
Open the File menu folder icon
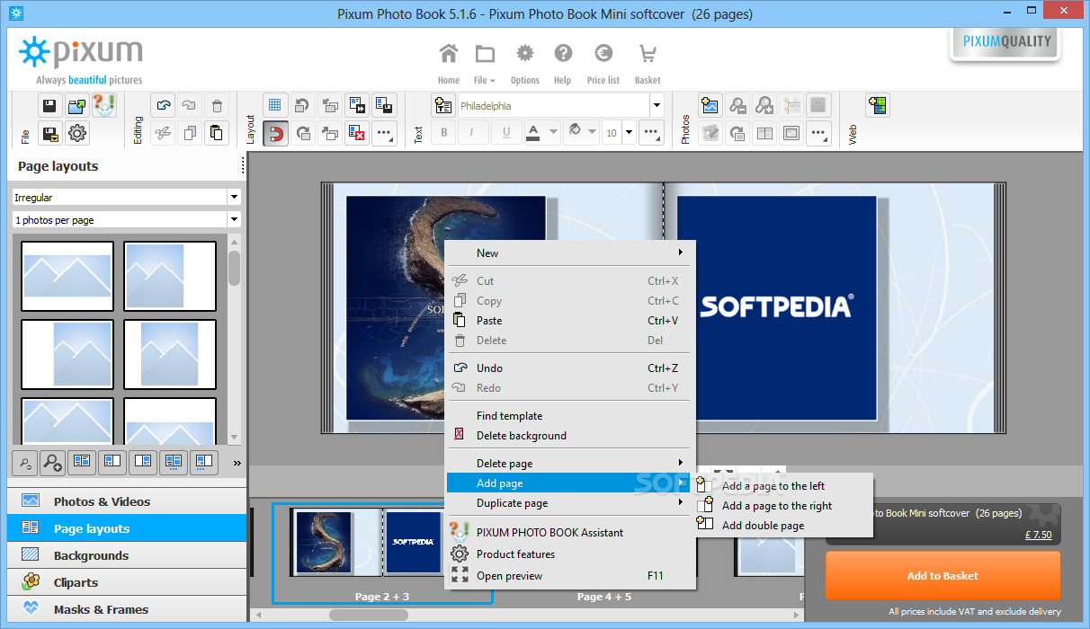tap(485, 65)
